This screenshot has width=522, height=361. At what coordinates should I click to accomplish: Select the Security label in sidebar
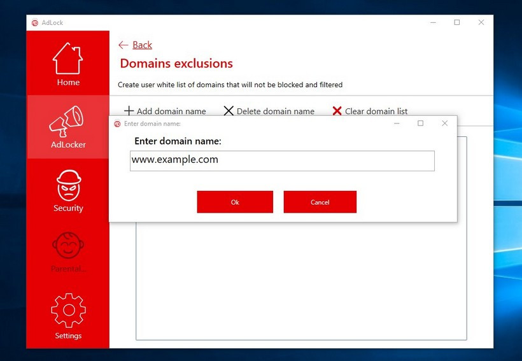point(68,208)
